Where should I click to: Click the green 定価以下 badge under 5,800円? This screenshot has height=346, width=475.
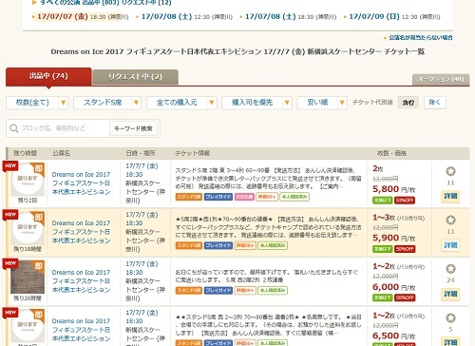[x=383, y=201]
